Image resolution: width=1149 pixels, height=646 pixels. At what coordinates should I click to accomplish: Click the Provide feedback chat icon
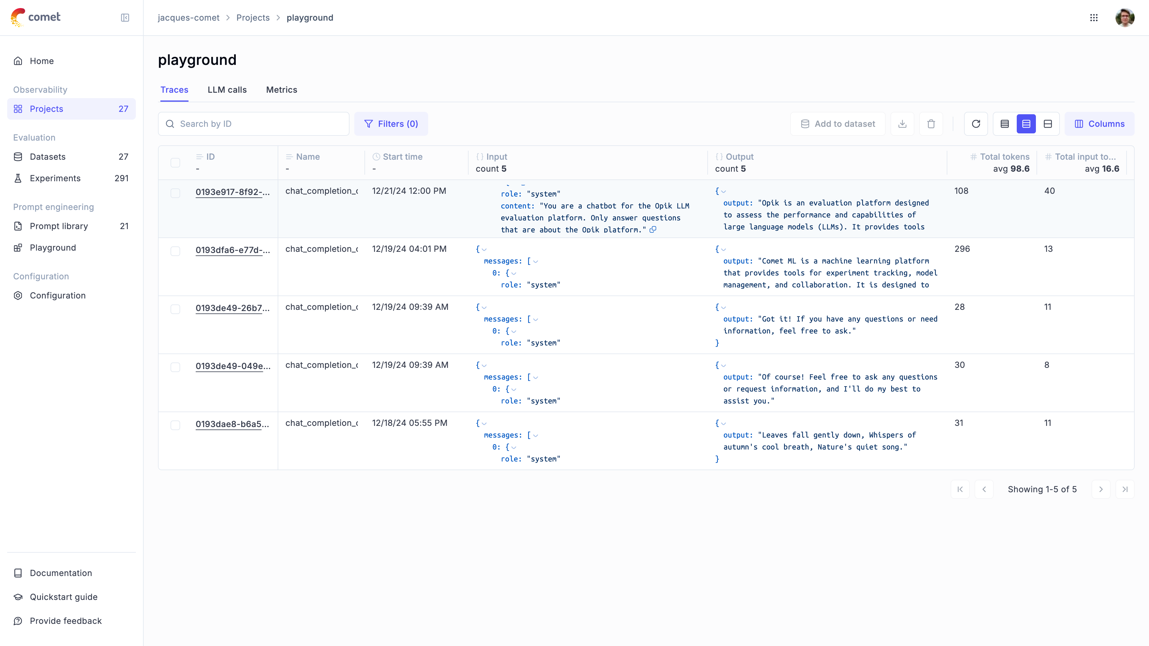pyautogui.click(x=18, y=621)
